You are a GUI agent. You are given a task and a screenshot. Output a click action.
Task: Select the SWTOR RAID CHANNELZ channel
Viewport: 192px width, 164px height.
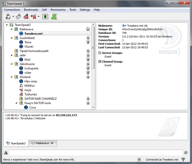coord(40,99)
